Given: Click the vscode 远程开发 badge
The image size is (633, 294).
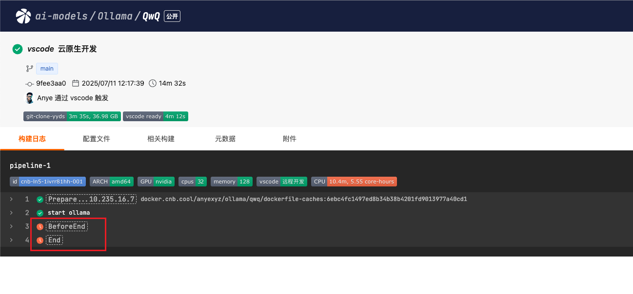Looking at the screenshot, I should 282,182.
